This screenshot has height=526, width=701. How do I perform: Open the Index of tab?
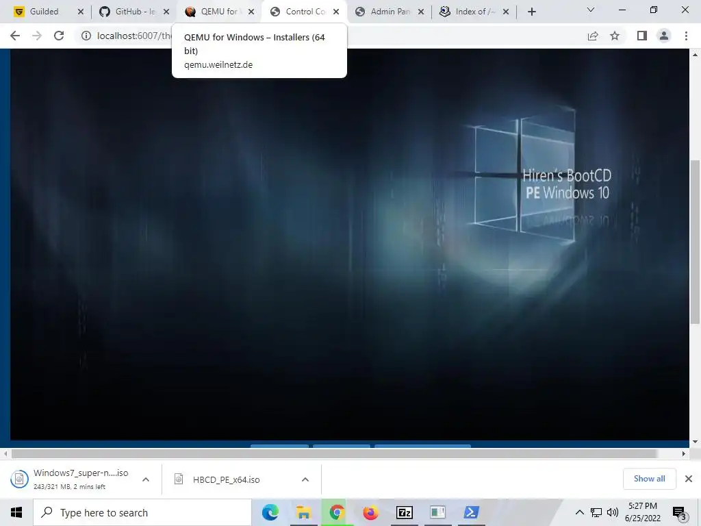468,12
